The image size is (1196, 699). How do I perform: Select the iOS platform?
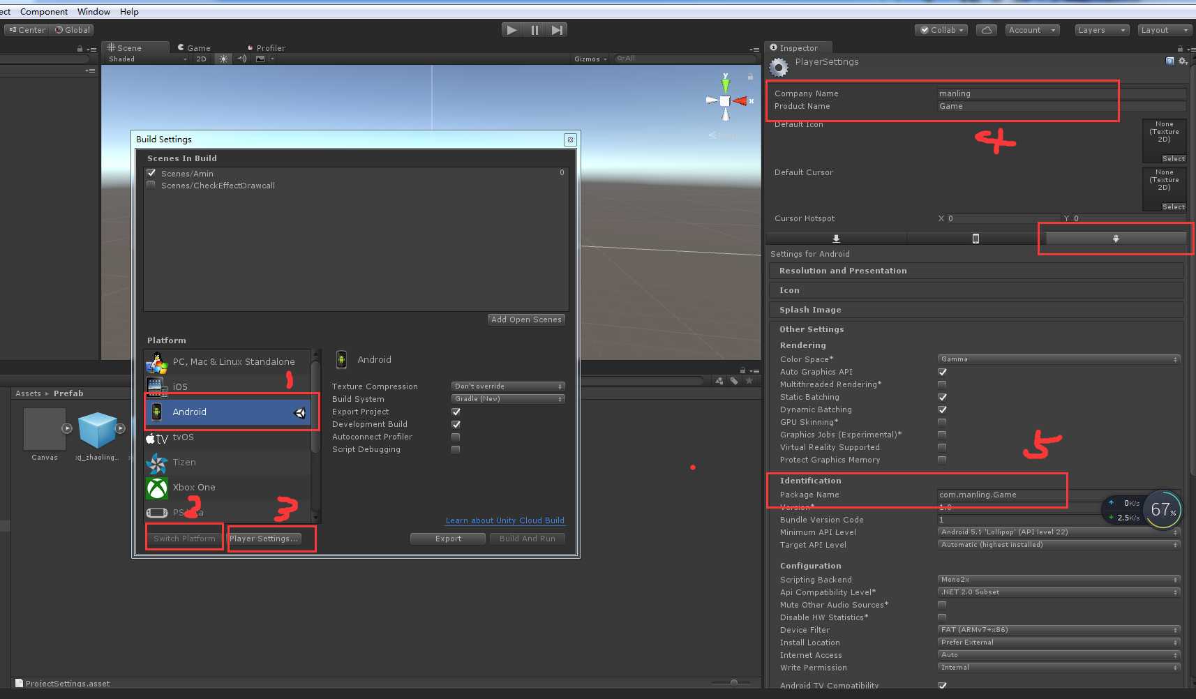[227, 386]
